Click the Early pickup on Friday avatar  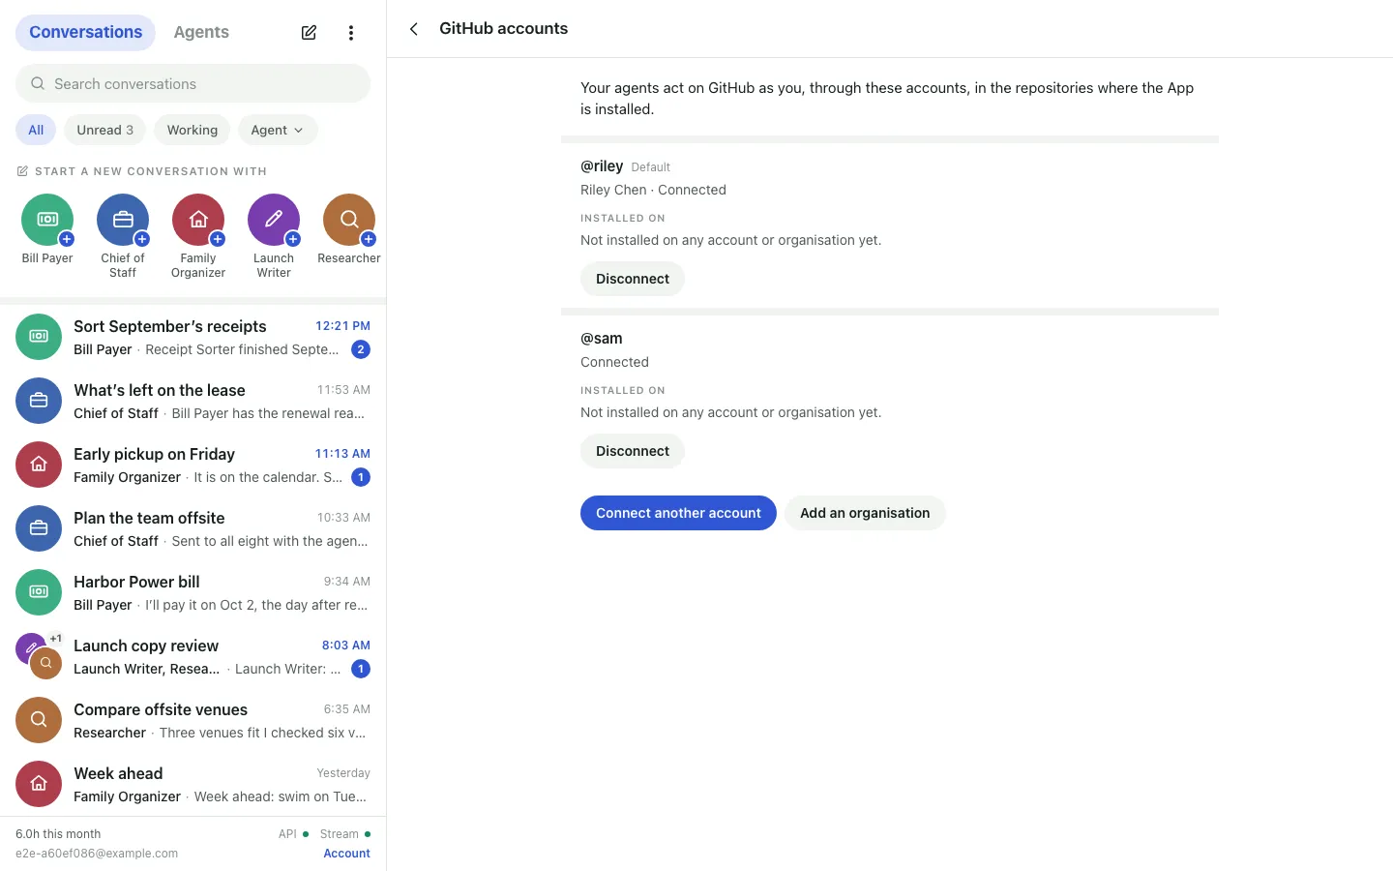pos(39,465)
